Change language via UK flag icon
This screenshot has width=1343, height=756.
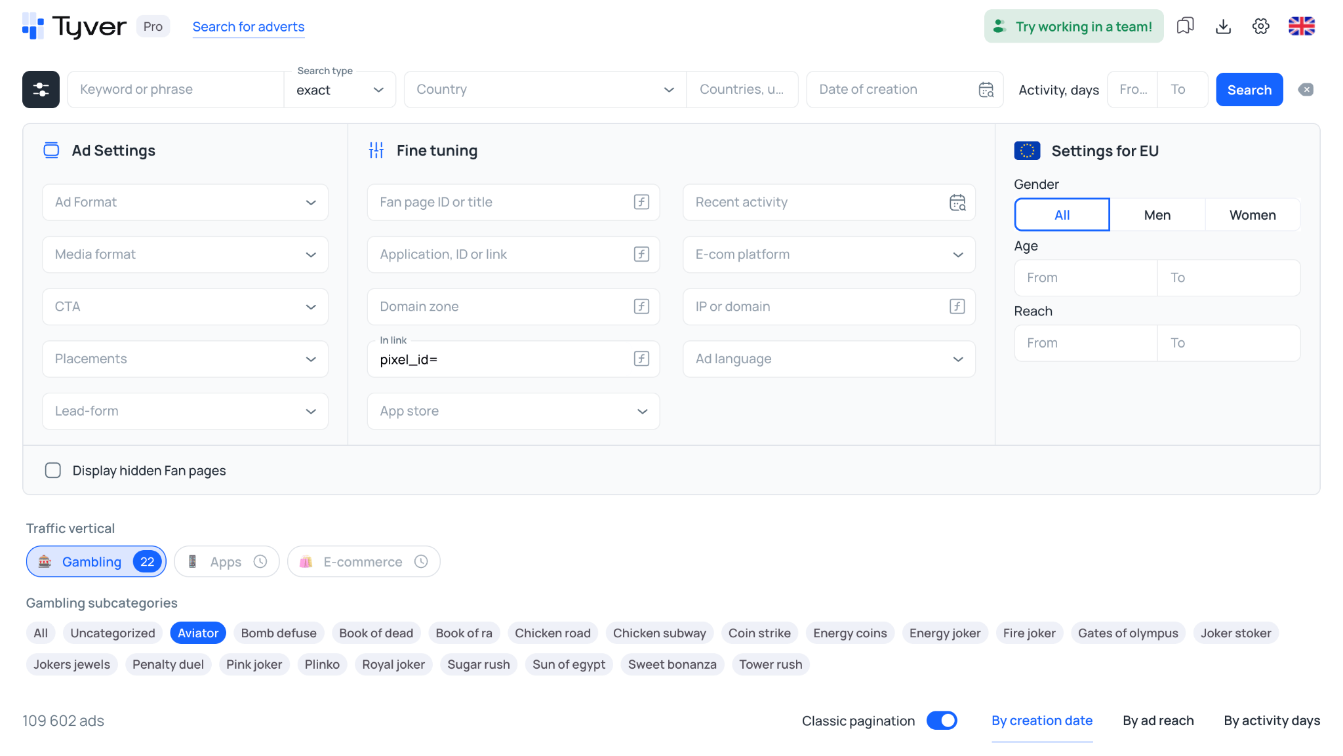[1302, 26]
